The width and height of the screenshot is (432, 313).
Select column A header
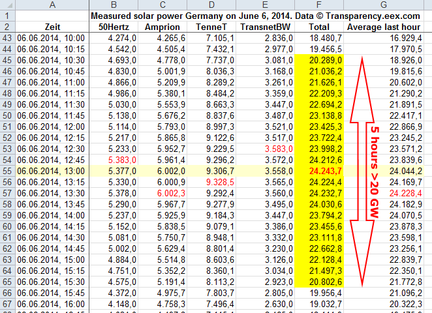52,5
